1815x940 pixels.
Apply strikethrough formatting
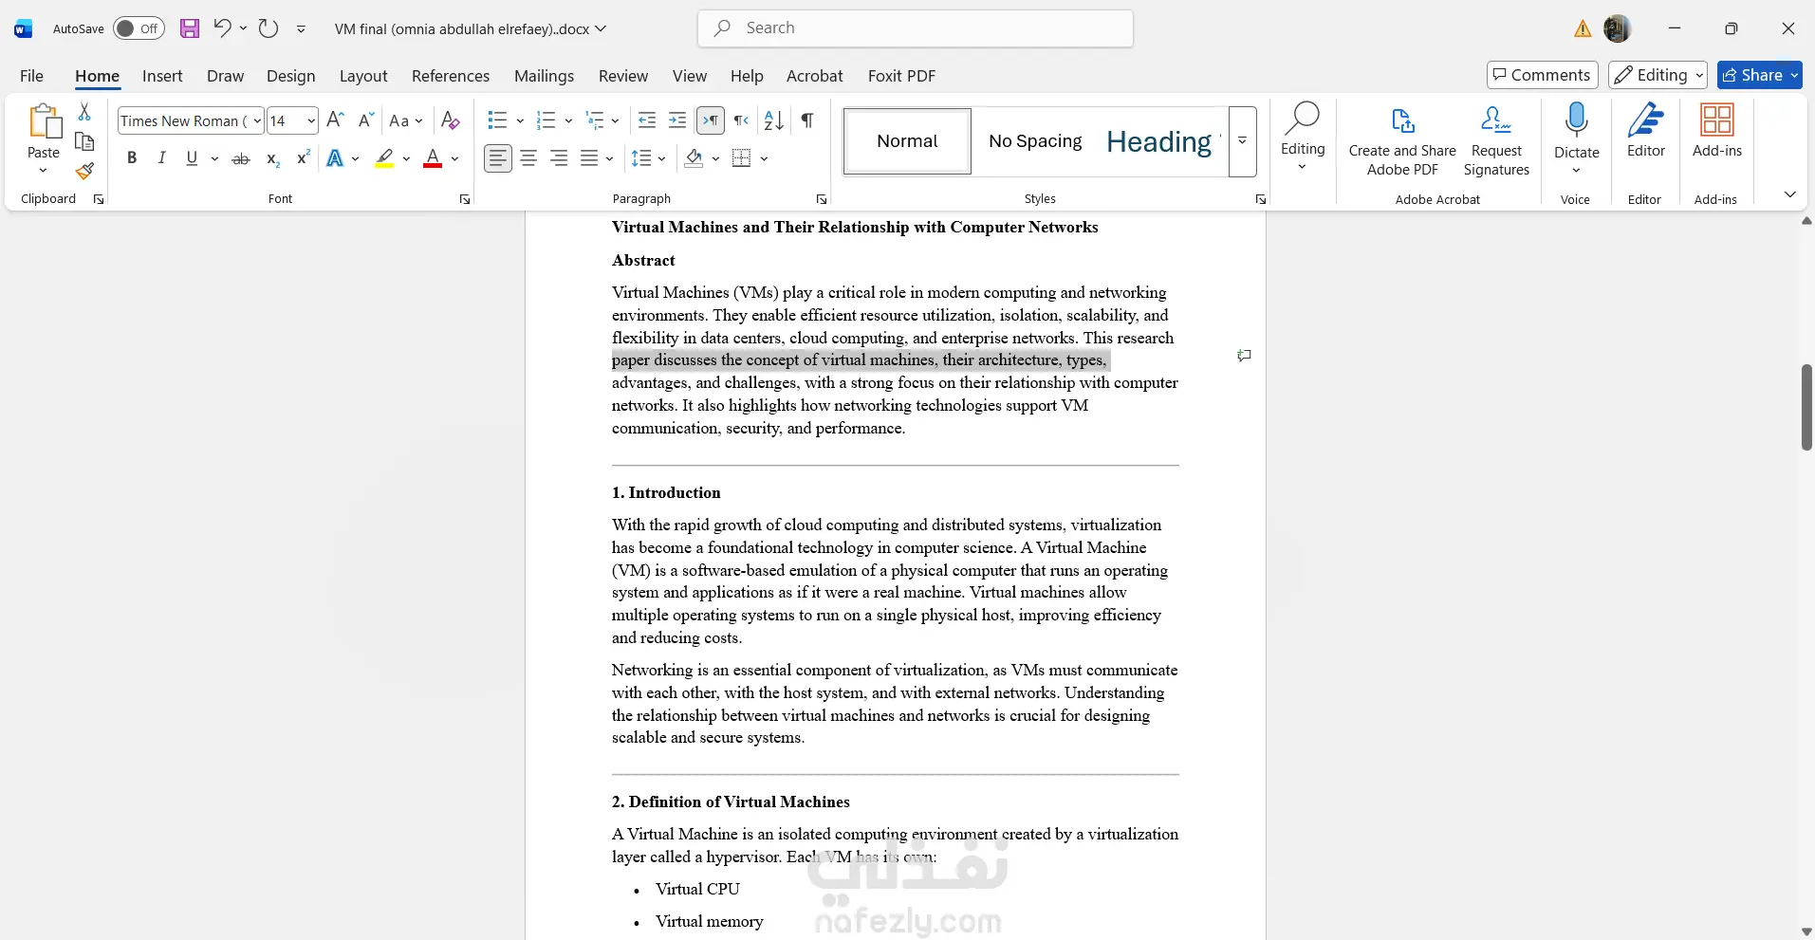point(241,158)
